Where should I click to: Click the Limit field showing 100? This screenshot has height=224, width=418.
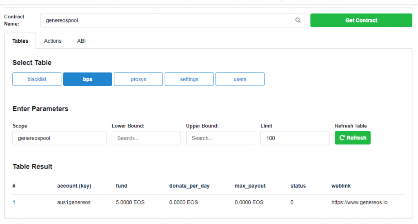tap(295, 138)
